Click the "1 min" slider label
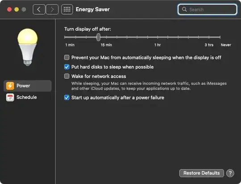The height and width of the screenshot is (184, 241). click(70, 45)
